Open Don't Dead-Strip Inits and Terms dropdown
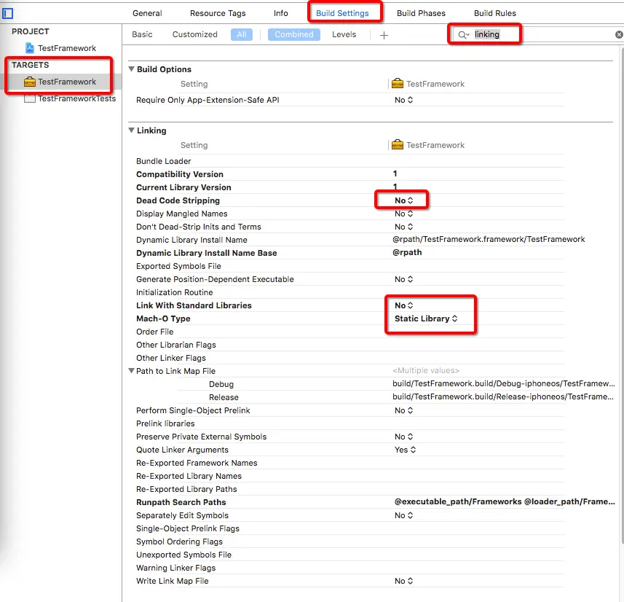The height and width of the screenshot is (602, 624). (x=403, y=227)
